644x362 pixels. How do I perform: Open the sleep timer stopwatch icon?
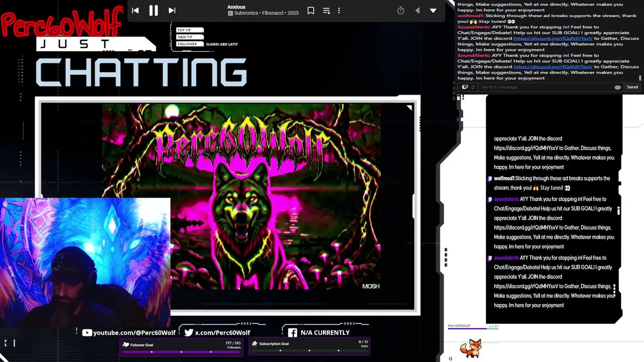(400, 11)
